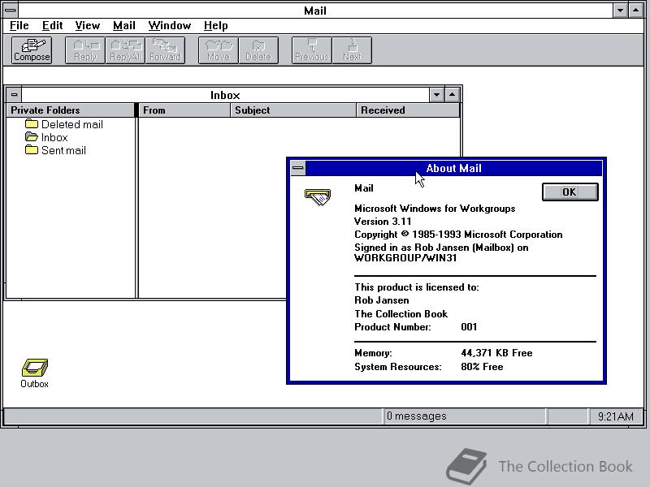The width and height of the screenshot is (650, 487).
Task: Click the open Inbox folder icon
Action: (x=32, y=136)
